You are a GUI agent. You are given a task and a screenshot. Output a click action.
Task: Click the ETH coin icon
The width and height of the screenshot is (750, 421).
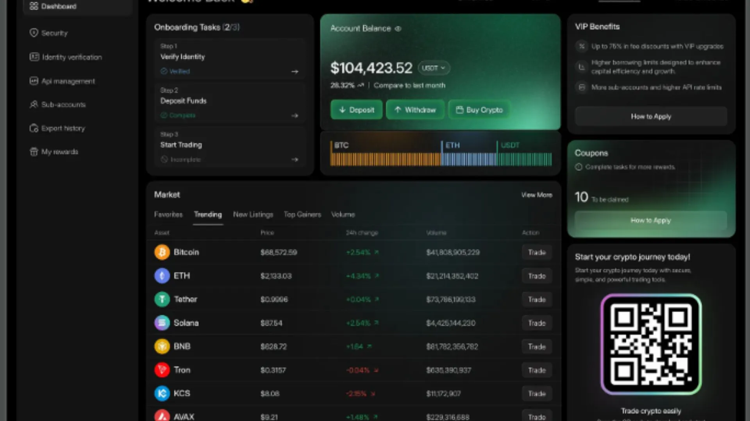pos(162,276)
